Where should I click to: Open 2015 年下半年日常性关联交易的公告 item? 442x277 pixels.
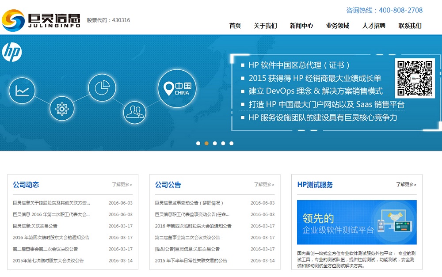[191, 261]
